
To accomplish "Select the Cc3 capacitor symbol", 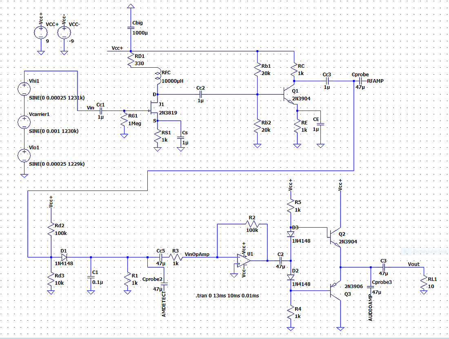I will pos(327,81).
